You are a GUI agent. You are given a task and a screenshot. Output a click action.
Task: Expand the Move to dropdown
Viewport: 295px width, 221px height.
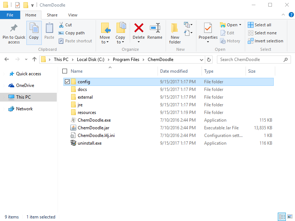(x=105, y=42)
